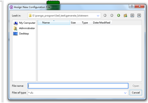Viewport: 148px width, 103px height.
Task: Click the Assign New Configuration File title icon
Action: (11, 7)
